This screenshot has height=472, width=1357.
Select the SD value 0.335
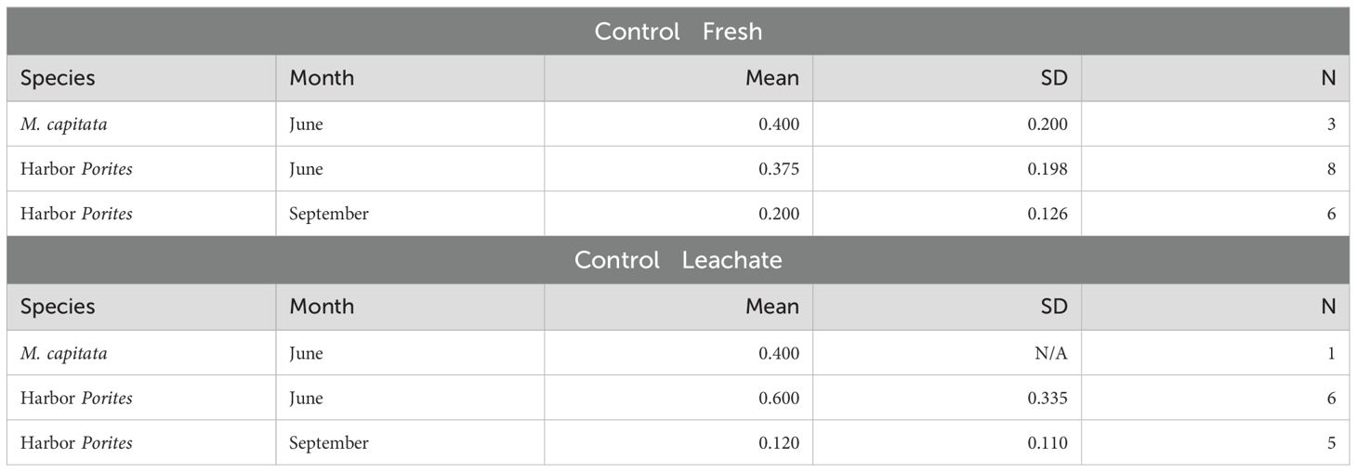(x=947, y=398)
